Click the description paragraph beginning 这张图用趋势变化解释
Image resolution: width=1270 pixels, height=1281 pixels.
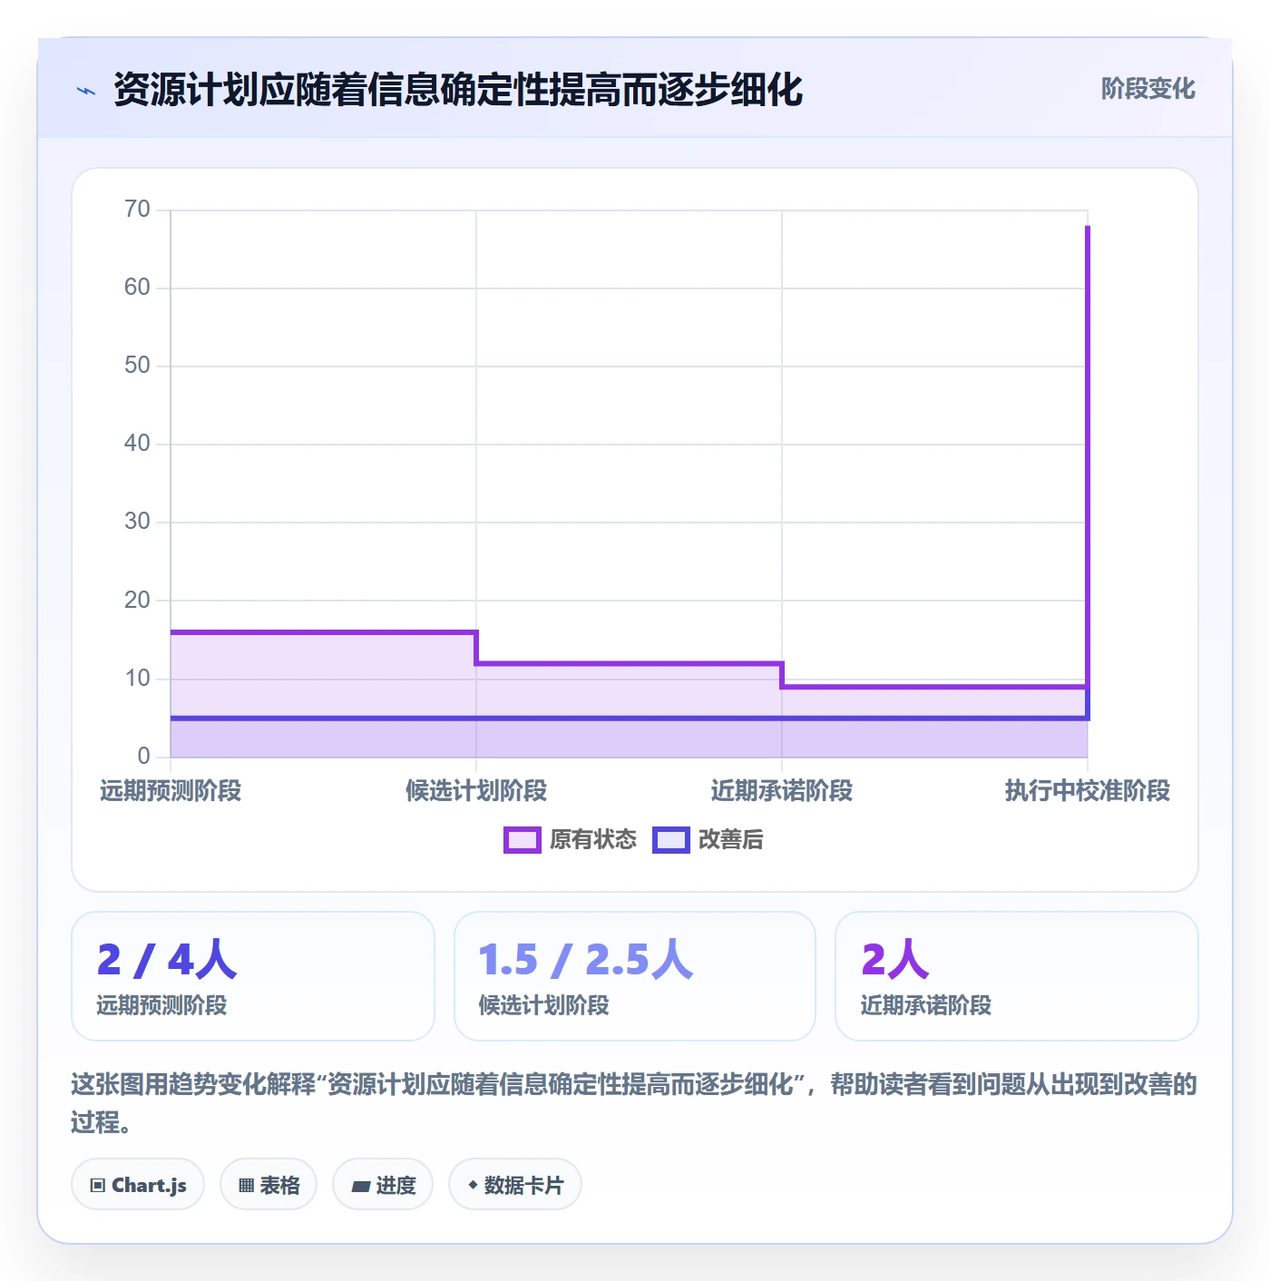coord(634,1103)
